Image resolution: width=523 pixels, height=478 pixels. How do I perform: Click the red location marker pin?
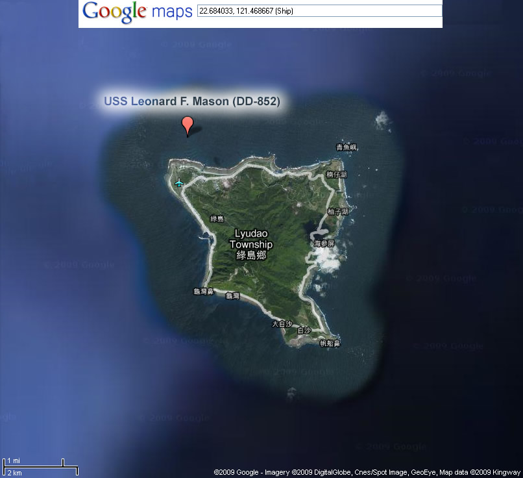coord(188,127)
